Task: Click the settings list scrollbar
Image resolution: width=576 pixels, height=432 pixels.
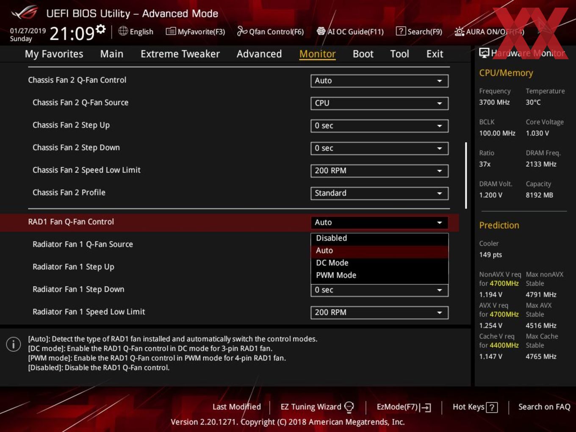Action: coord(466,175)
